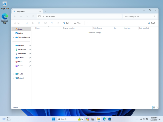Go up one folder level

[x=27, y=16]
